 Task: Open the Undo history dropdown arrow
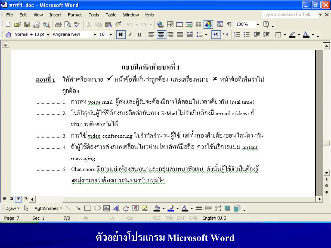(137, 25)
